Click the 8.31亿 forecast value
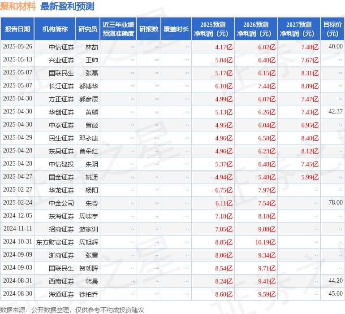The image size is (345, 314). pyautogui.click(x=310, y=73)
